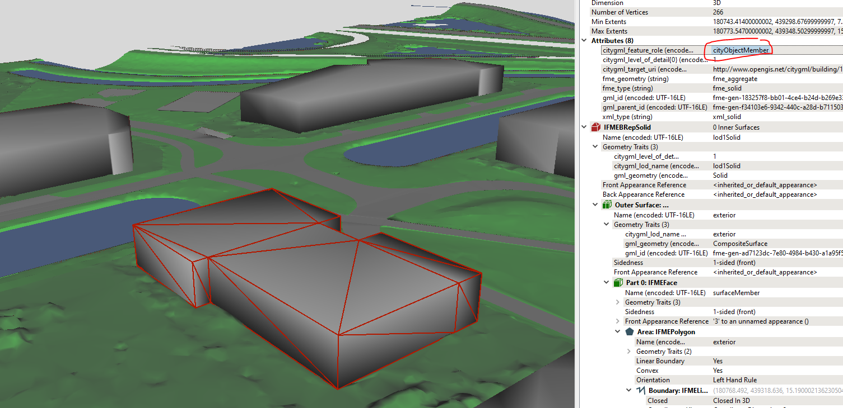Collapse the Outer Surface node
843x408 pixels.
tap(595, 205)
